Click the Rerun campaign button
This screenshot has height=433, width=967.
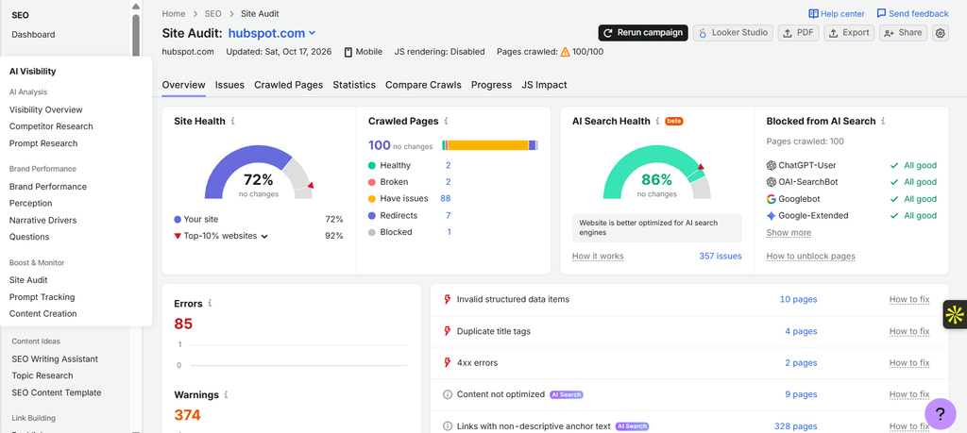click(x=643, y=33)
